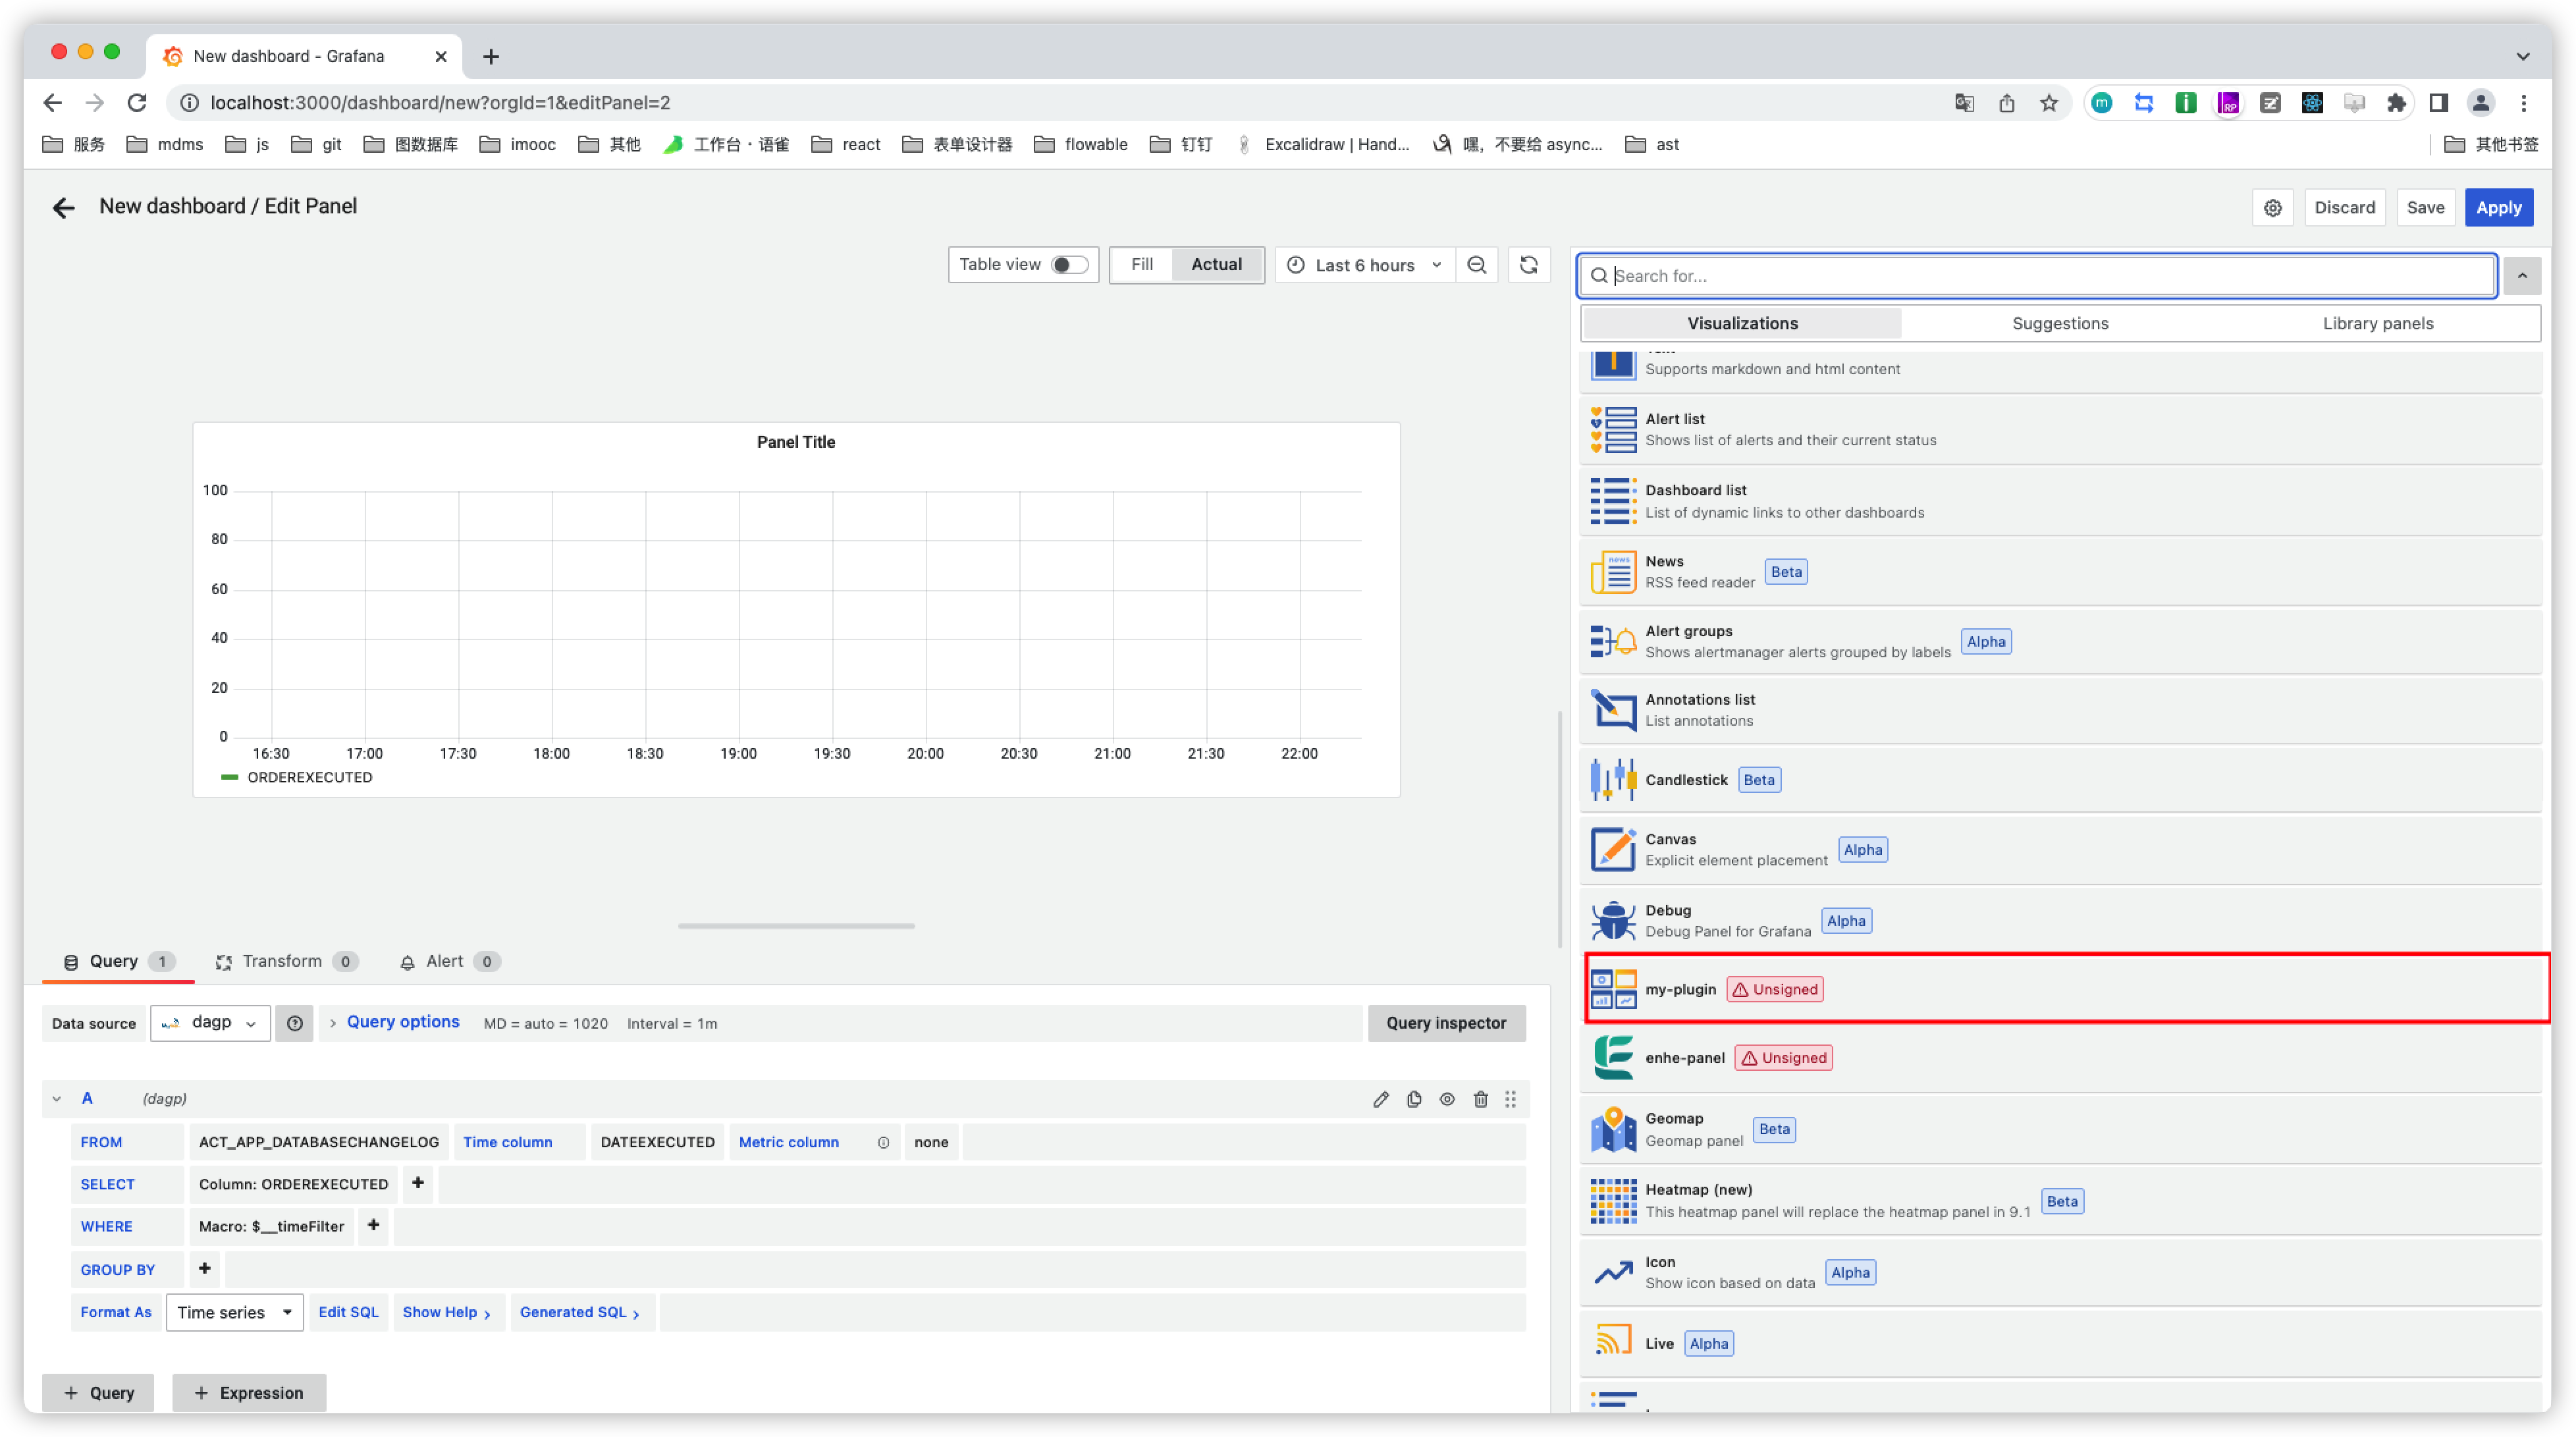
Task: Click the refresh dashboard icon
Action: [1528, 265]
